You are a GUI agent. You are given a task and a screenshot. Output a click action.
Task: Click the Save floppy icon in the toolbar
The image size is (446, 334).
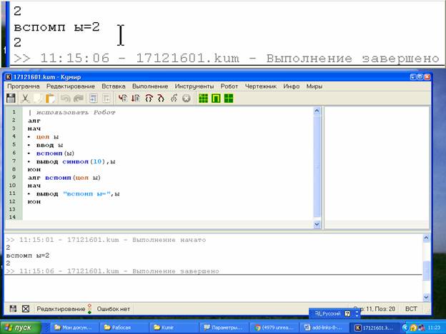tap(11, 98)
